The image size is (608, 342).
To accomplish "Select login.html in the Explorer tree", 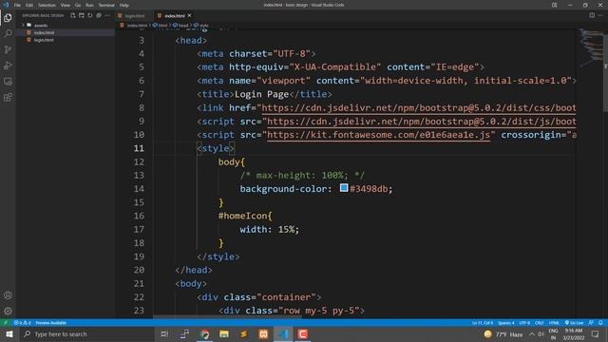I will (44, 40).
